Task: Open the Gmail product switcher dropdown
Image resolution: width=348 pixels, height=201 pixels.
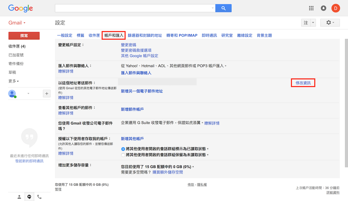Action: [17, 23]
